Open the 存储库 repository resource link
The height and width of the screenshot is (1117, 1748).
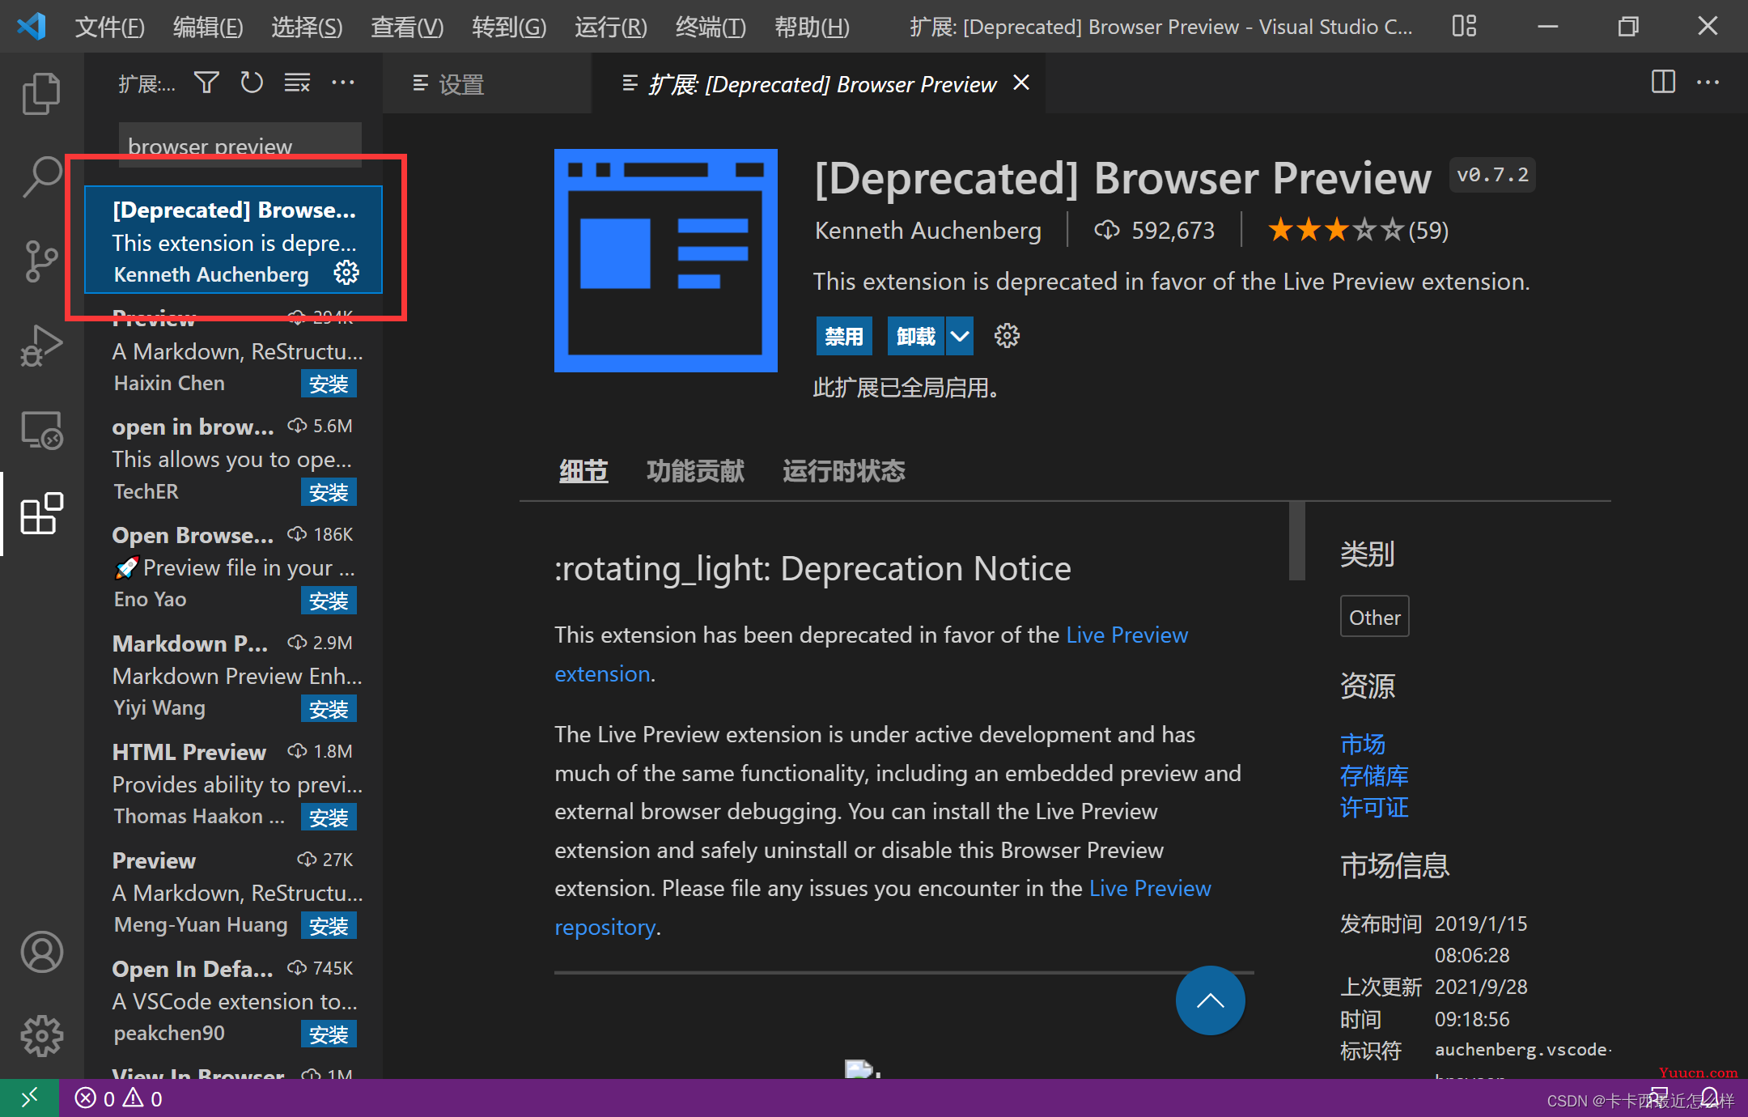click(1374, 776)
